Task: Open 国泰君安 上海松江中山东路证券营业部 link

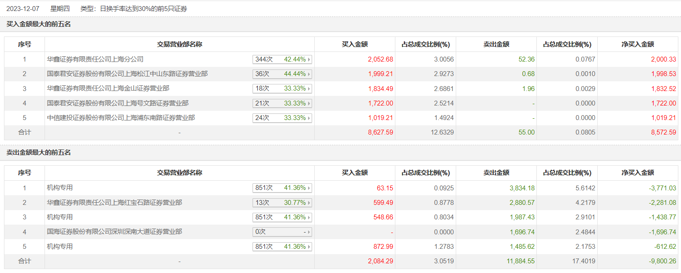Action: (x=127, y=74)
